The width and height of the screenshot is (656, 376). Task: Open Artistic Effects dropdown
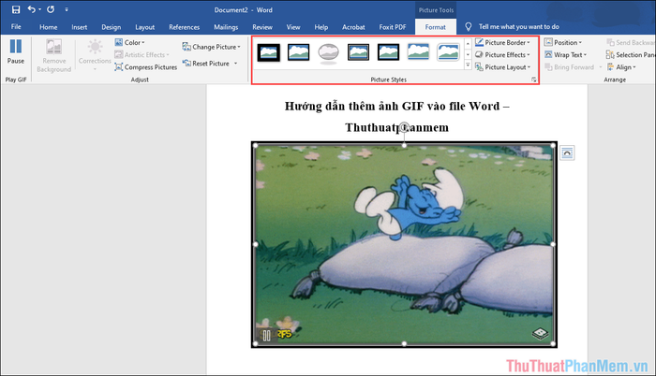tap(142, 55)
